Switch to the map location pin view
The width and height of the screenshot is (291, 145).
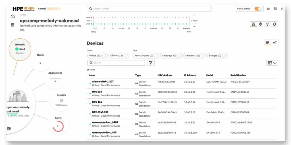click(261, 24)
